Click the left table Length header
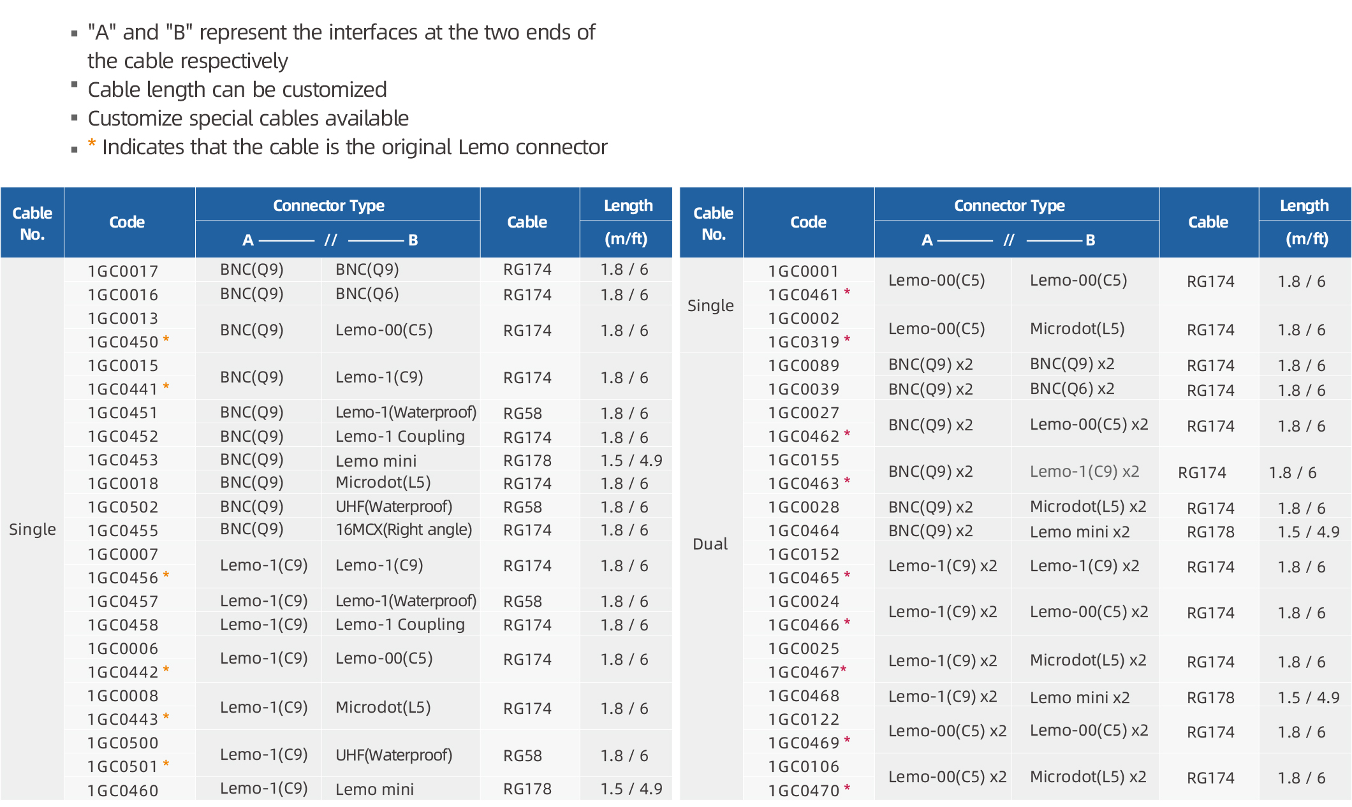 628,205
